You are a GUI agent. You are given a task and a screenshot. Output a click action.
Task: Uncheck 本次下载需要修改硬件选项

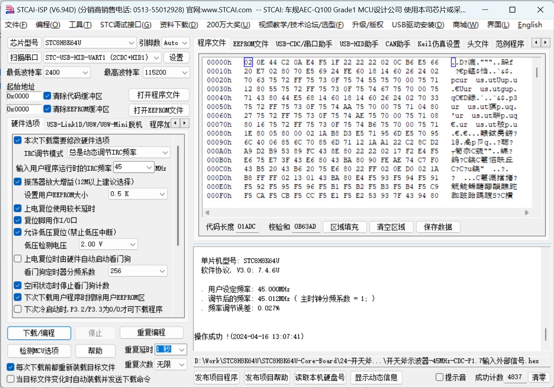coord(18,140)
